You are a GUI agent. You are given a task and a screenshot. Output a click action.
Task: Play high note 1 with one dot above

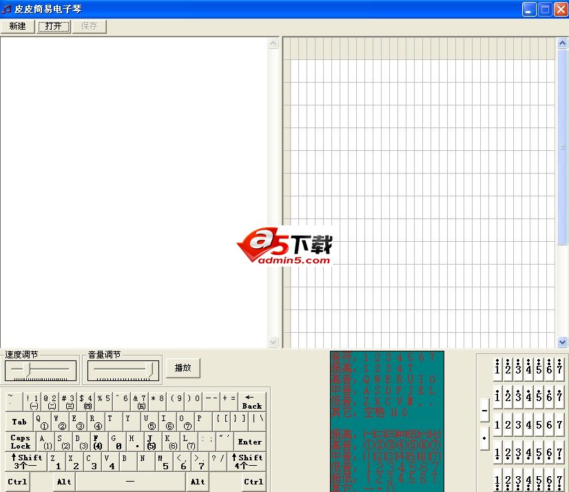coord(497,397)
